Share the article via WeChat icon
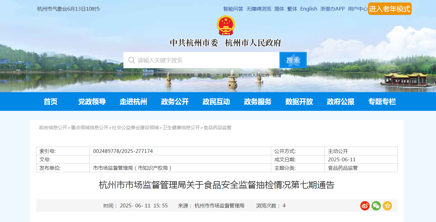Viewport: 436px width, 222px height. (376, 206)
